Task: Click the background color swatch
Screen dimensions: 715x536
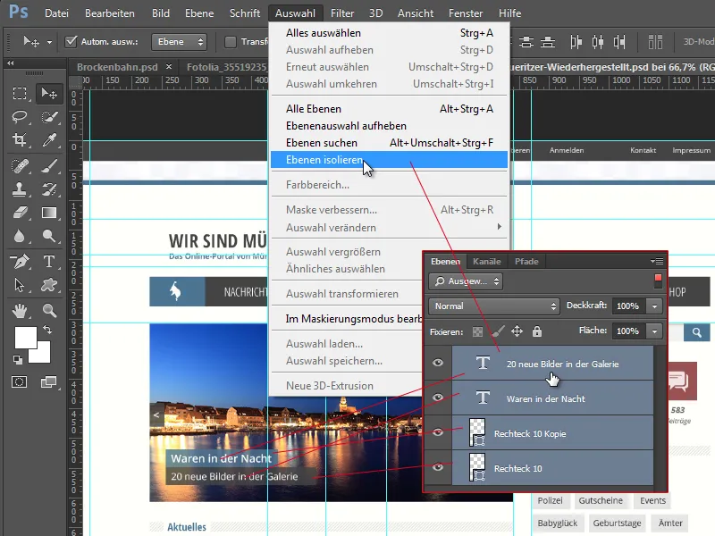Action: coord(41,355)
